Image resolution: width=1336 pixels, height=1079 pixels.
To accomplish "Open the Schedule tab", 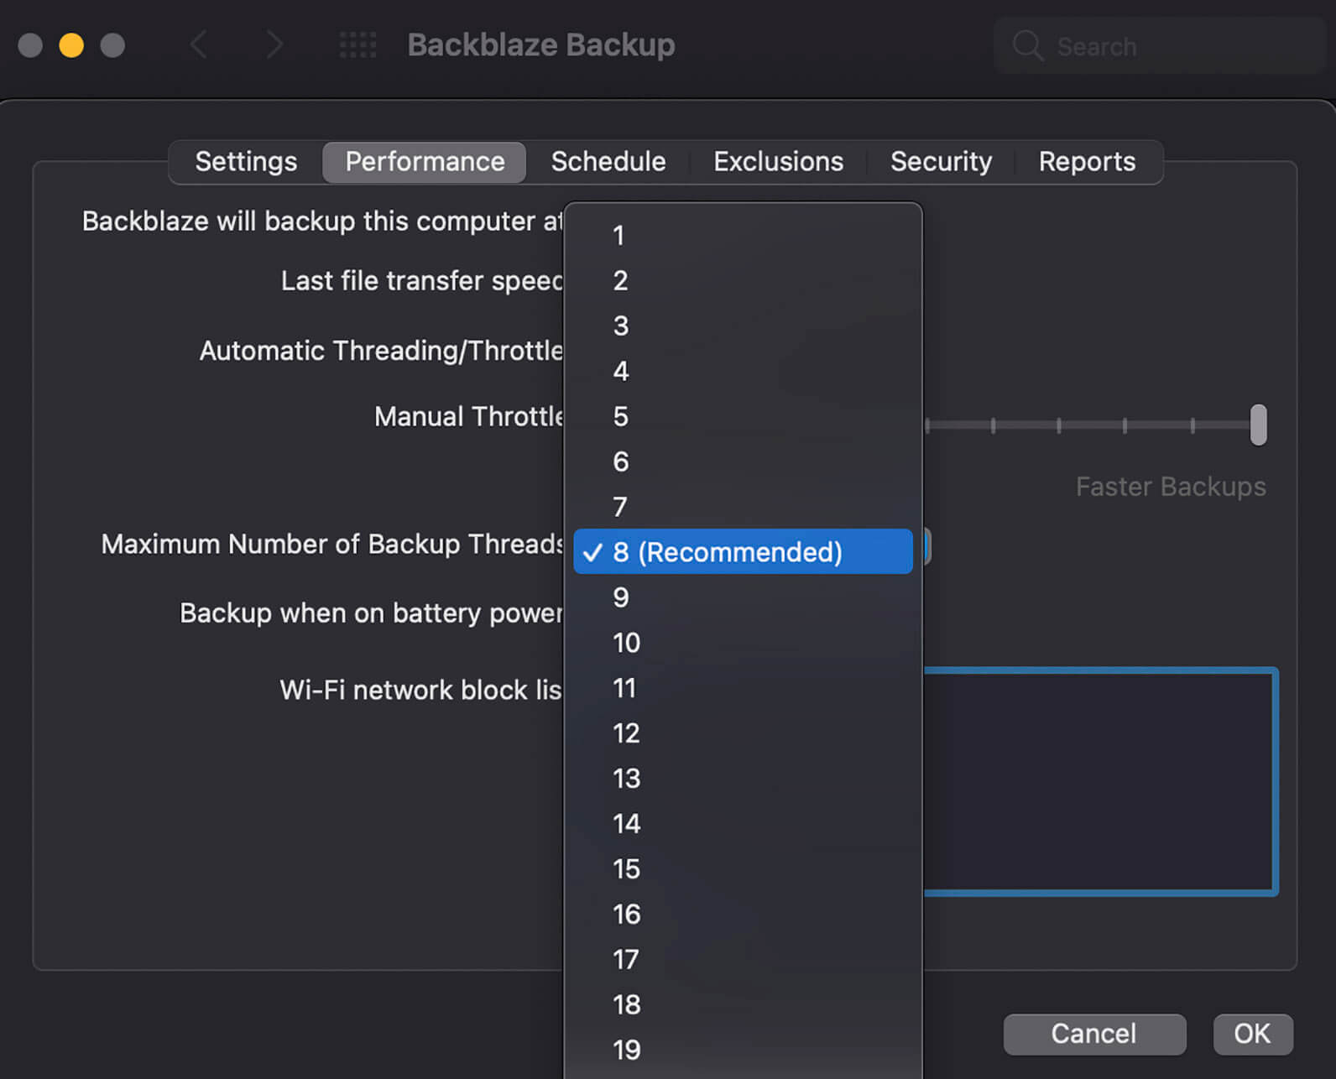I will click(x=608, y=161).
